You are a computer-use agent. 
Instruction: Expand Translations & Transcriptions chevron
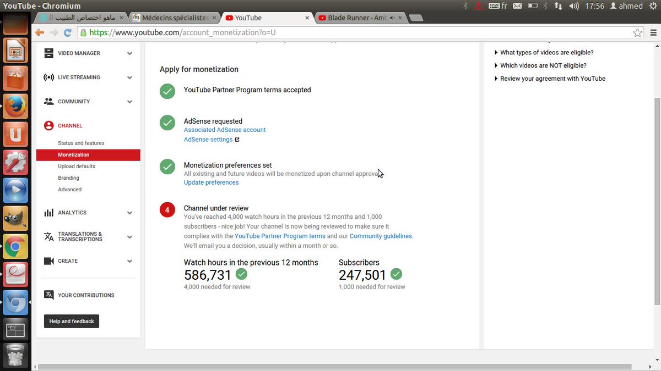pyautogui.click(x=129, y=237)
